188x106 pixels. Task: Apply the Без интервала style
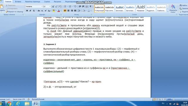(x=110, y=9)
